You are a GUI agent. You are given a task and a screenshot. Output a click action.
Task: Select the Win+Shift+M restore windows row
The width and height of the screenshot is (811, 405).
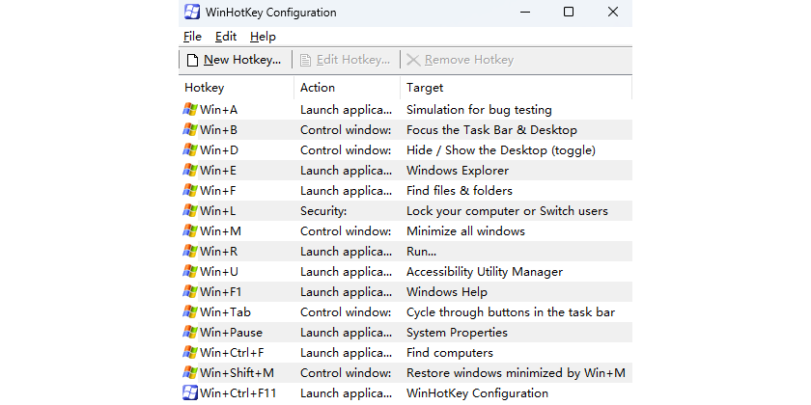point(405,373)
